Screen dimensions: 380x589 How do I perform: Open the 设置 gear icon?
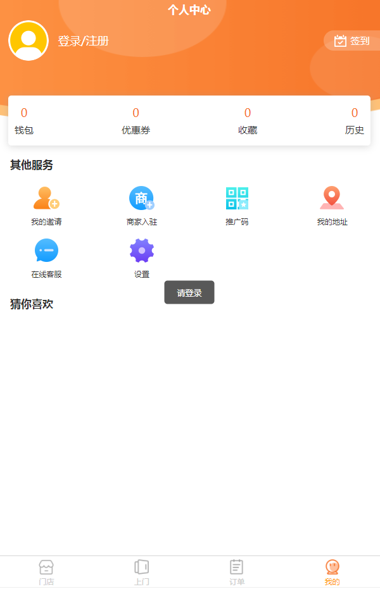tap(141, 251)
